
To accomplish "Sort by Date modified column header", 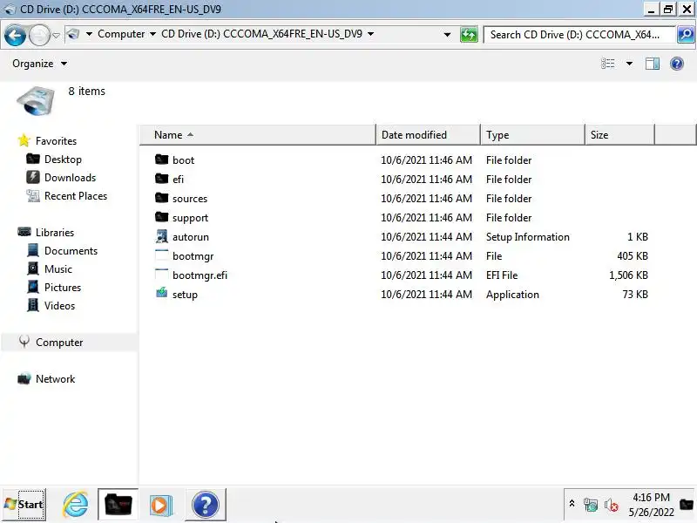I will (x=428, y=135).
